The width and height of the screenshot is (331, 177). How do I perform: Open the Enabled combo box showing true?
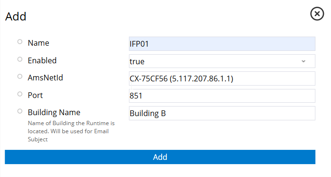(222, 61)
